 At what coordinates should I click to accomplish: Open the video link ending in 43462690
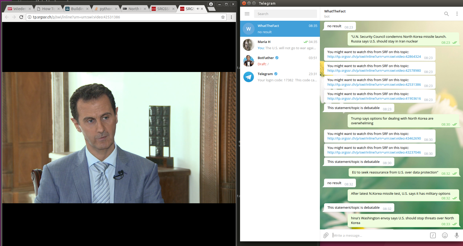click(374, 139)
